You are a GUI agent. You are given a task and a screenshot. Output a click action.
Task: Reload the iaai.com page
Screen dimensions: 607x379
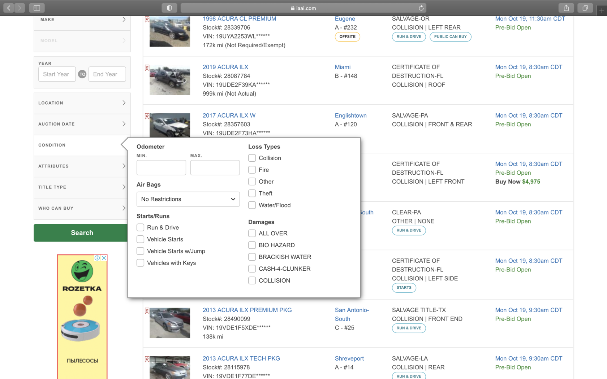pos(421,8)
